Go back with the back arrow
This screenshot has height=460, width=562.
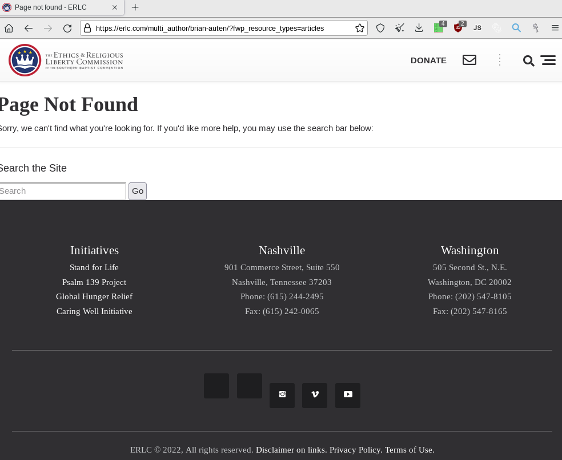29,29
